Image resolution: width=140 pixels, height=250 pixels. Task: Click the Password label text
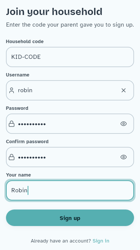coord(17,108)
